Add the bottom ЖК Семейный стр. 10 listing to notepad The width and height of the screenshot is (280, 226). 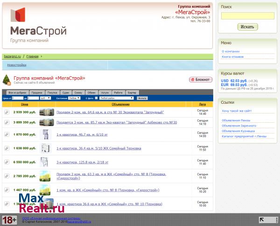(7, 204)
